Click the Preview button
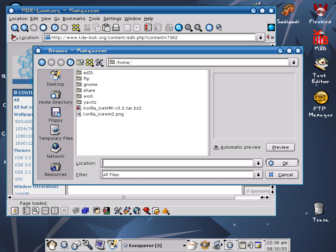 pyautogui.click(x=280, y=147)
